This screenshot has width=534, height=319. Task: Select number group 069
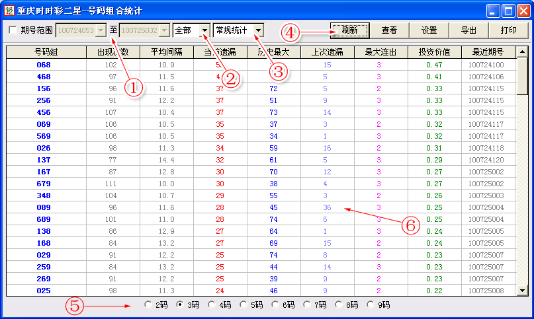44,124
